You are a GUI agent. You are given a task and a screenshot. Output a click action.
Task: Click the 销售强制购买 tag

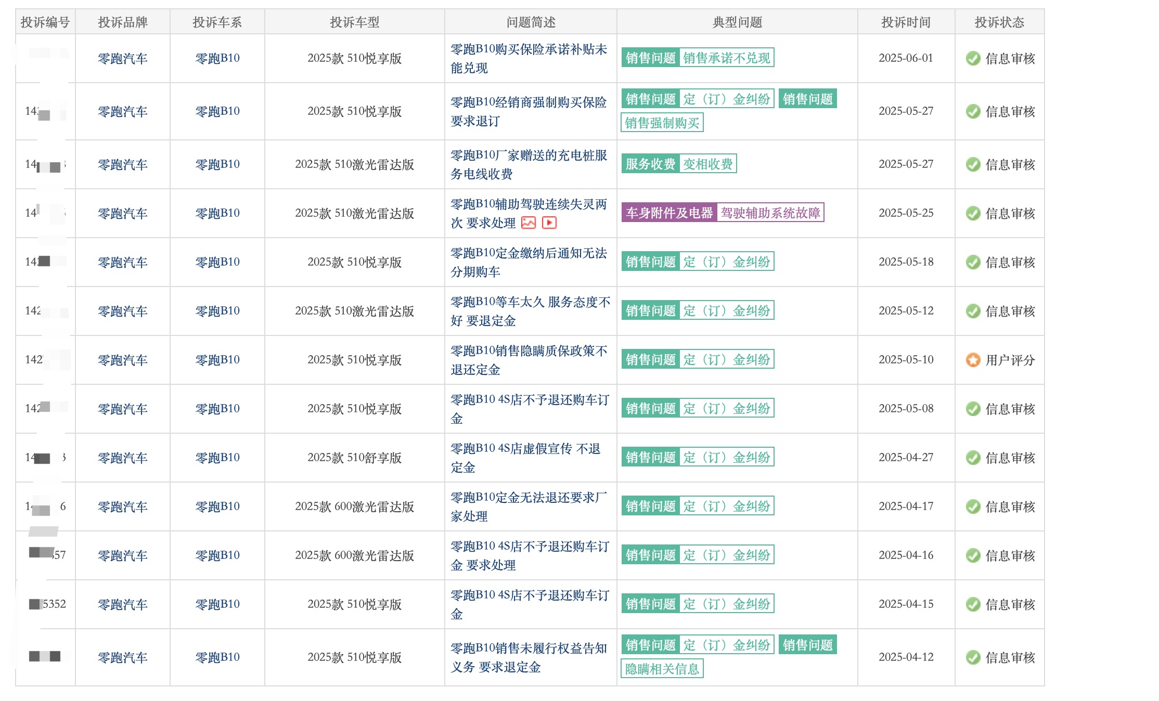point(662,123)
